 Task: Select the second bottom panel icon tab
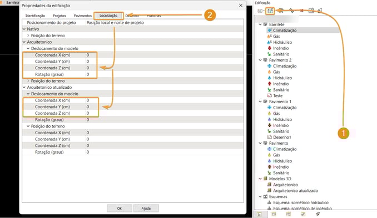click(274, 214)
